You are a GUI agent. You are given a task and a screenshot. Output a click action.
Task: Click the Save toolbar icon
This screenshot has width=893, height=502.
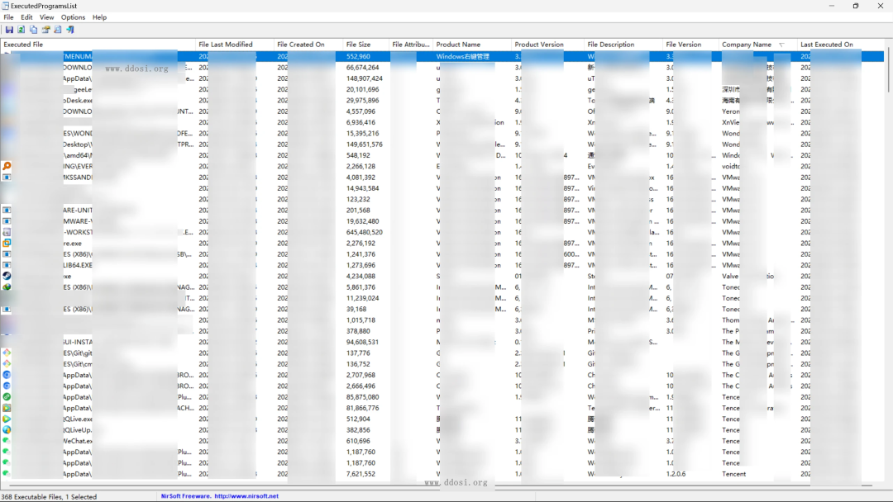click(x=9, y=30)
